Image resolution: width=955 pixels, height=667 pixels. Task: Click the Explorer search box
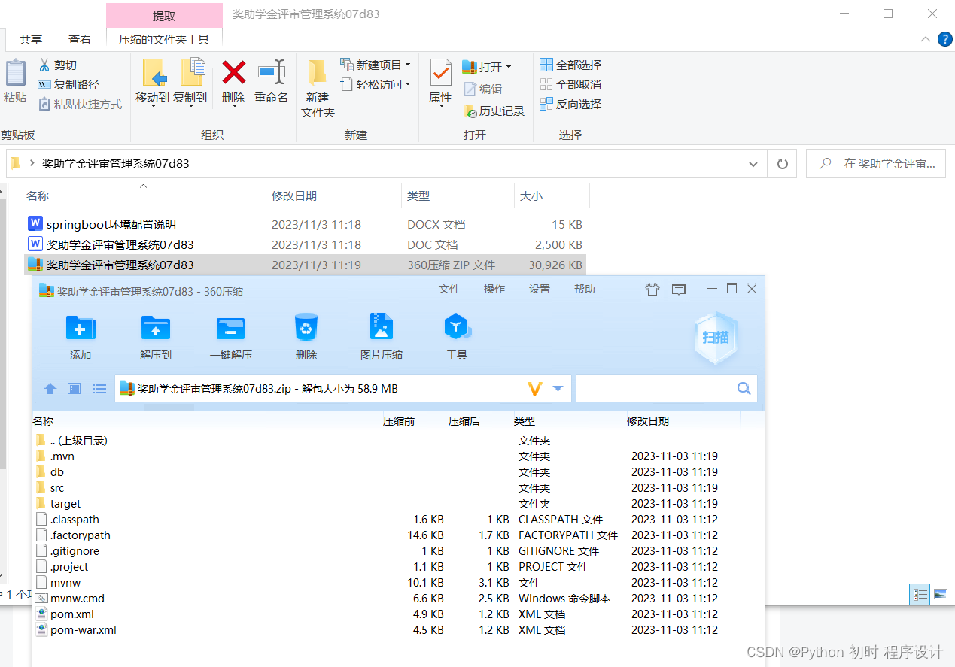coord(875,163)
